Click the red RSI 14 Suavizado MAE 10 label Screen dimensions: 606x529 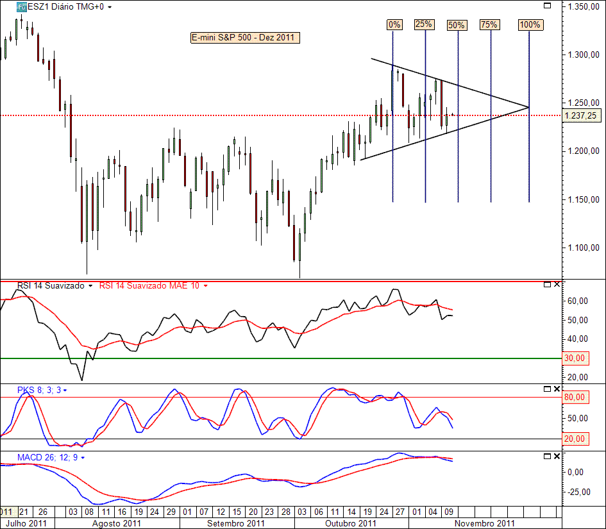click(x=149, y=285)
